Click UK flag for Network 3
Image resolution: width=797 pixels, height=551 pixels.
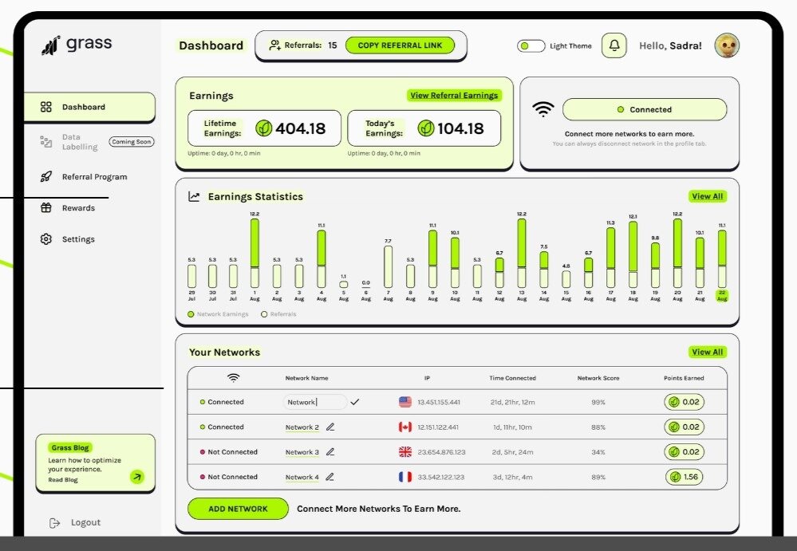405,452
